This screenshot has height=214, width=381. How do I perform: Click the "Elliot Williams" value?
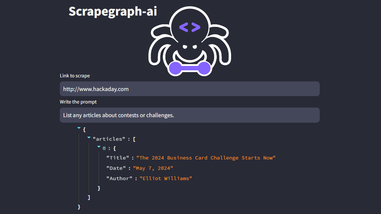(x=166, y=179)
